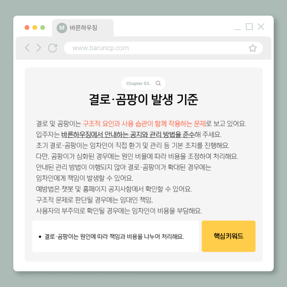Click the browser back arrow

(27, 48)
